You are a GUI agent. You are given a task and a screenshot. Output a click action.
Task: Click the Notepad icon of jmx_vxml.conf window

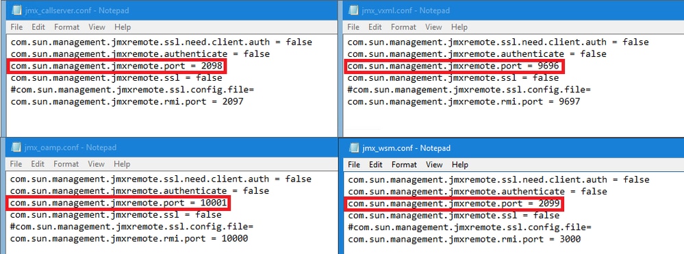[x=353, y=10]
